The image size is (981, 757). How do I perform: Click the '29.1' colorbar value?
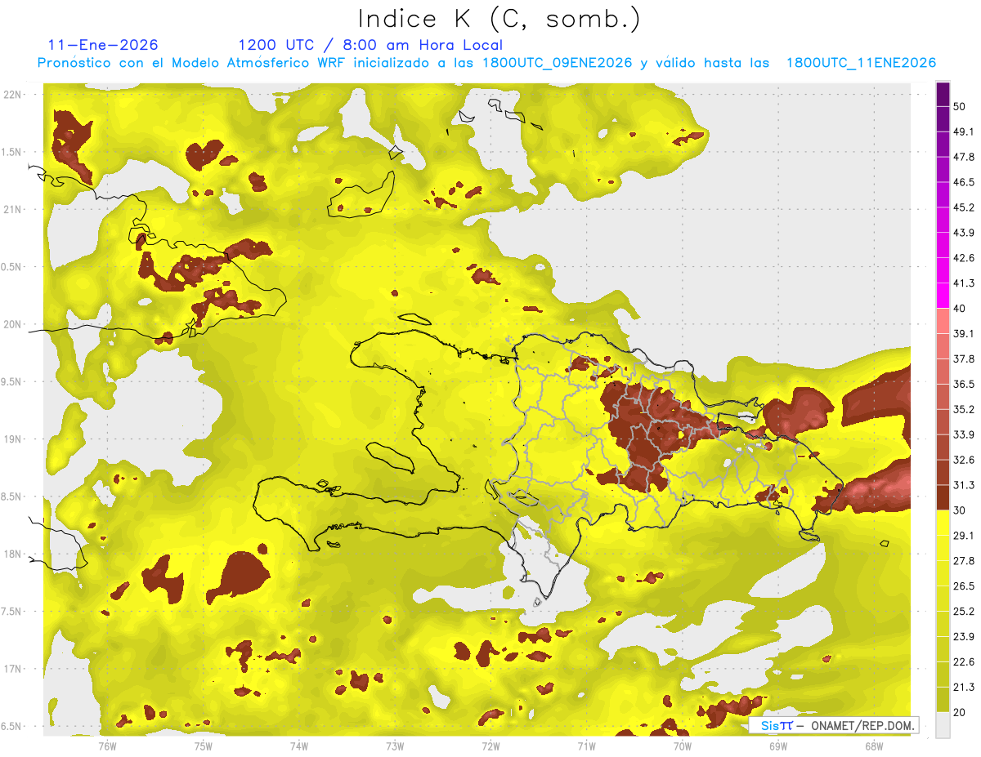[965, 536]
